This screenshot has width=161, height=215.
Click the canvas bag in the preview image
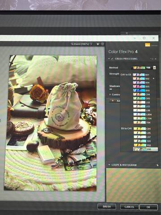point(64,106)
